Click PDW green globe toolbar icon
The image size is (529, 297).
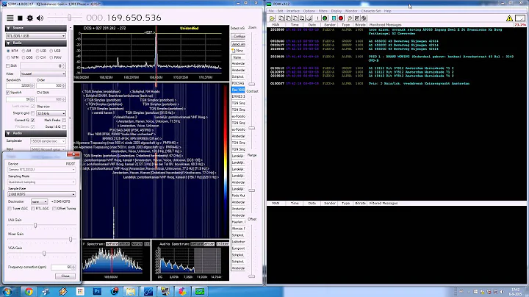(x=325, y=18)
